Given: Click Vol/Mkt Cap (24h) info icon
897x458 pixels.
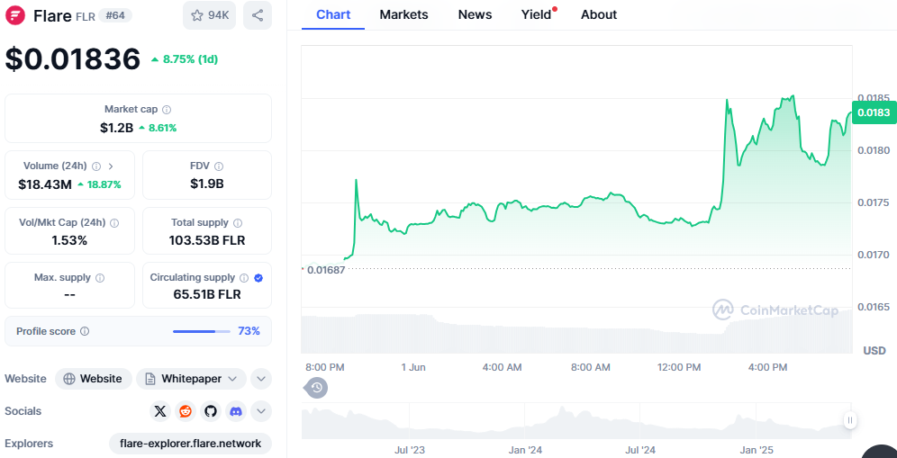Looking at the screenshot, I should [114, 222].
